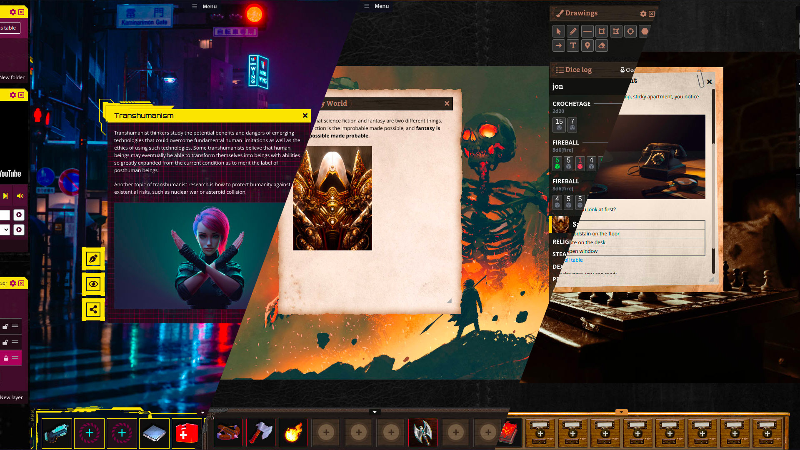Mute audio with the speaker icon
Viewport: 800px width, 450px height.
point(20,196)
